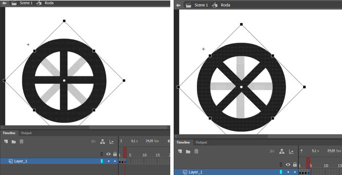Create a layer folder in the frame 4 timeline
Viewport: 342px width, 175px height.
point(188,152)
